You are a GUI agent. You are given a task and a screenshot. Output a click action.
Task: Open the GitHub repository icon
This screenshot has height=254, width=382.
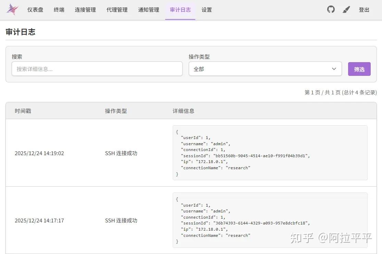(x=331, y=10)
